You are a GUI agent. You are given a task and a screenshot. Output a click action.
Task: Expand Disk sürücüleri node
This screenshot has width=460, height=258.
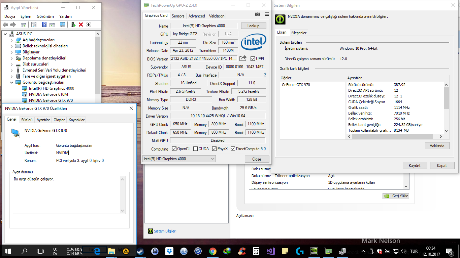pyautogui.click(x=11, y=64)
